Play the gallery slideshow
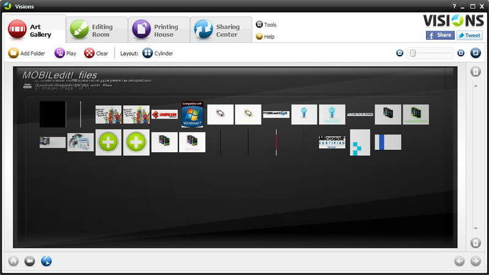Screen dimensions: 489x275 65,53
